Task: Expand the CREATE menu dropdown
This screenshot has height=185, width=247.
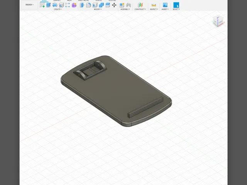Action: (58, 9)
